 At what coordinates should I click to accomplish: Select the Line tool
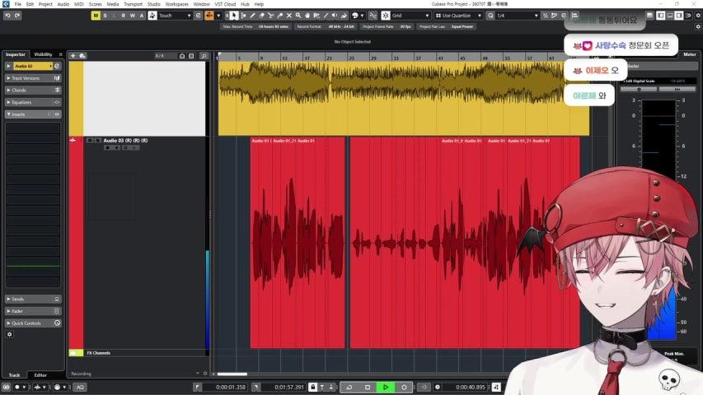click(x=326, y=16)
